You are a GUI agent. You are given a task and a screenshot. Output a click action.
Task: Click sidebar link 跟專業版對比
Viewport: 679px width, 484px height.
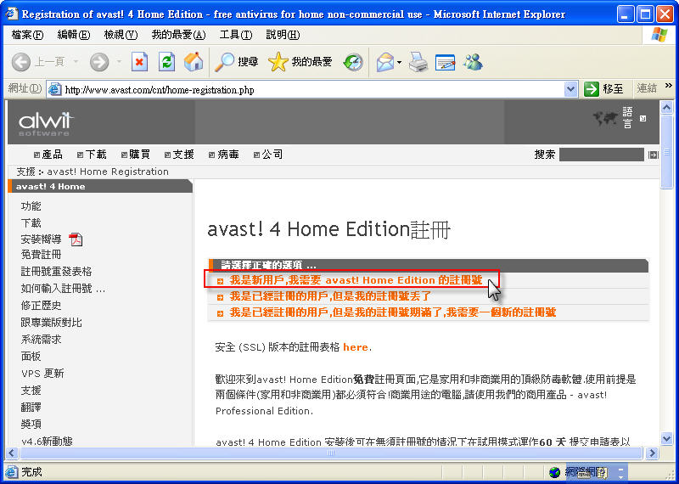[52, 323]
